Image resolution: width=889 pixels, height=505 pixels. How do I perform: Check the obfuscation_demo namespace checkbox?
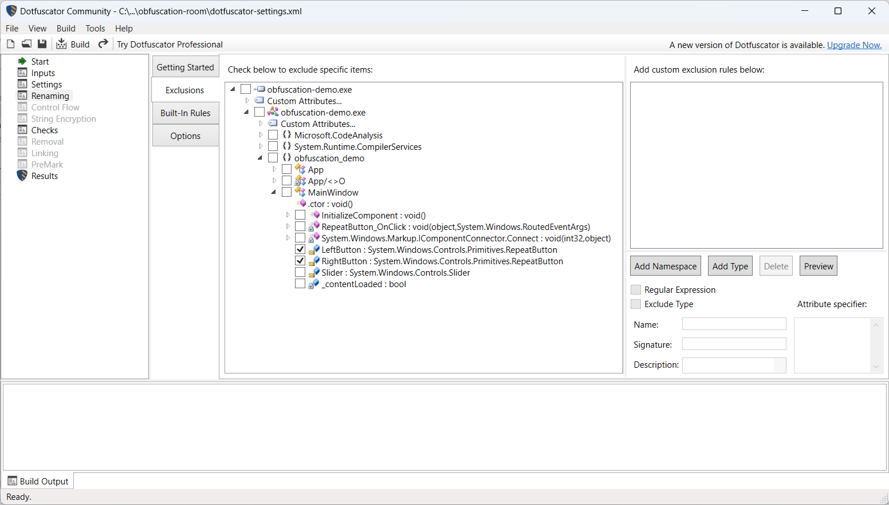273,158
